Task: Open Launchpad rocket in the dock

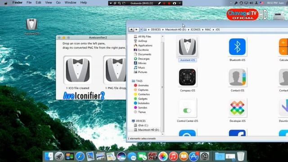Action: tap(59, 157)
